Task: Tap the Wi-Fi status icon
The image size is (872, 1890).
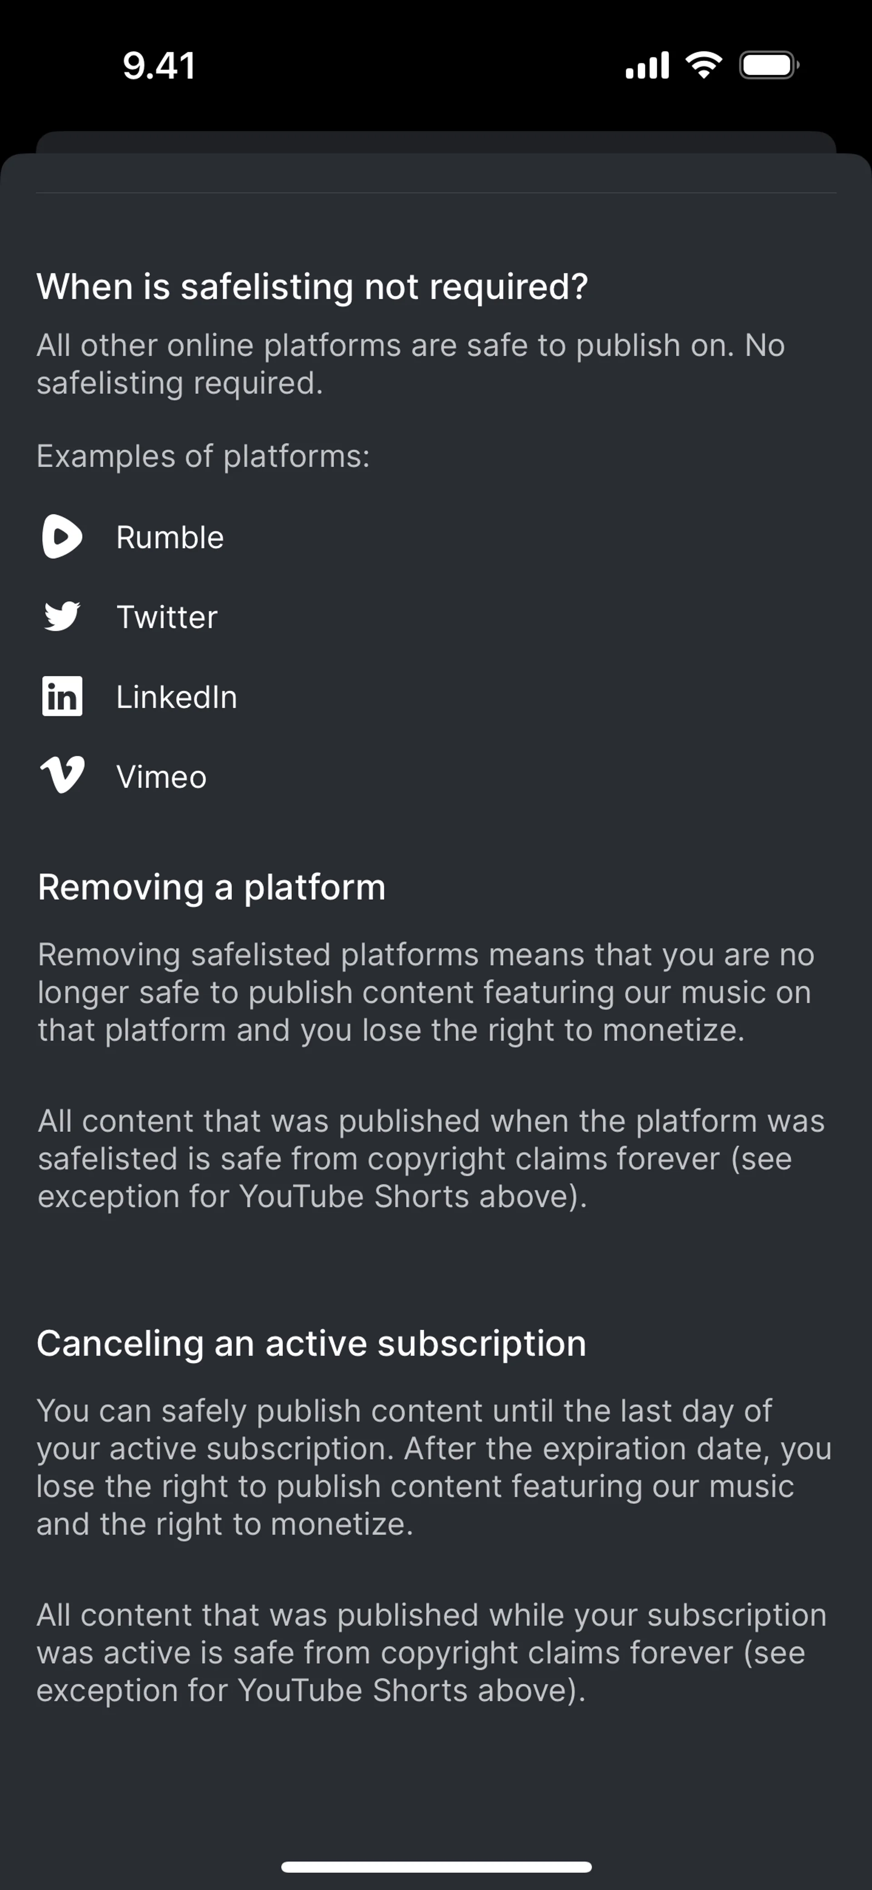Action: (x=703, y=65)
